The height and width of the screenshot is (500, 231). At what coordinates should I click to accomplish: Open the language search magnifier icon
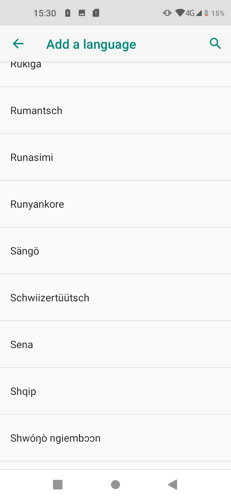tap(215, 43)
